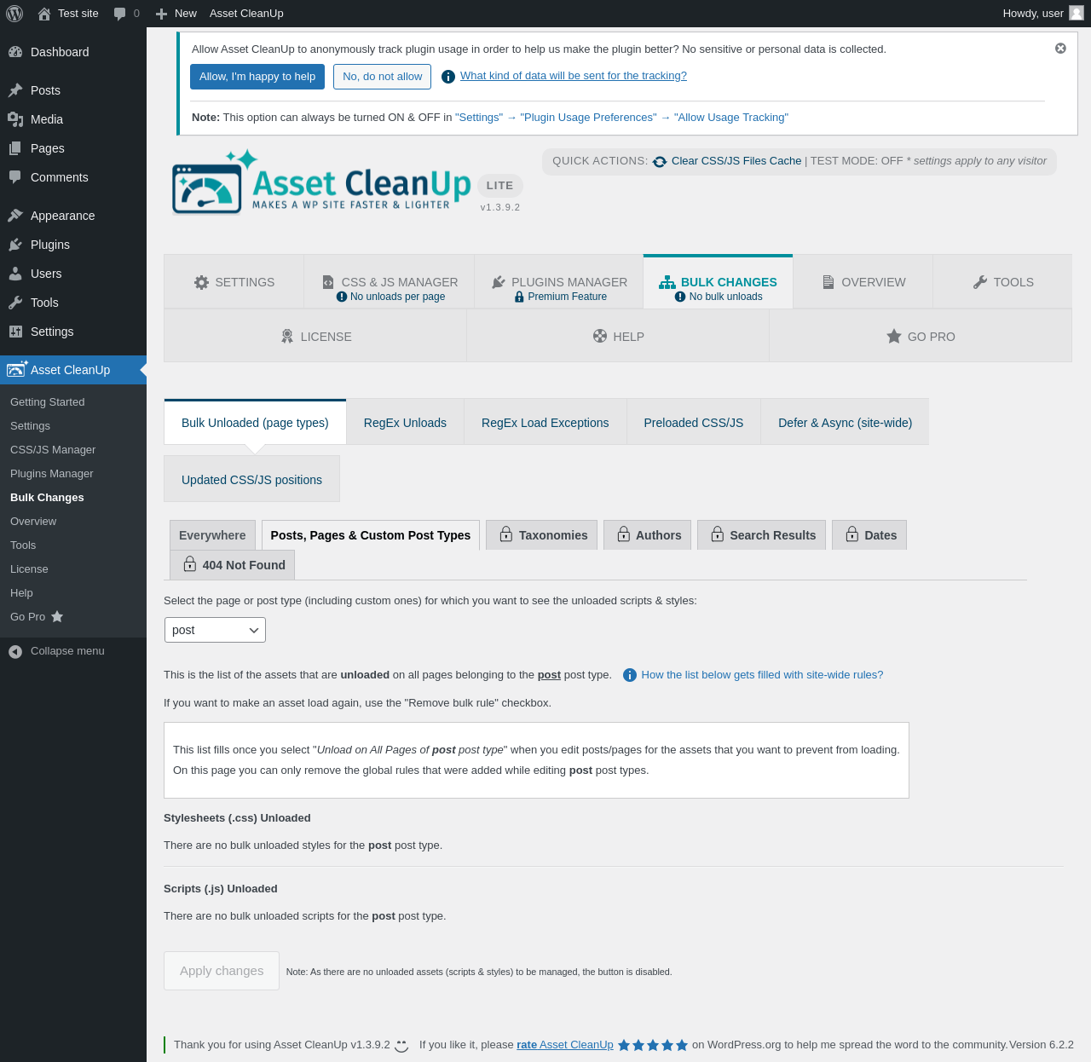
Task: Open What kind of data will be sent link
Action: click(574, 76)
